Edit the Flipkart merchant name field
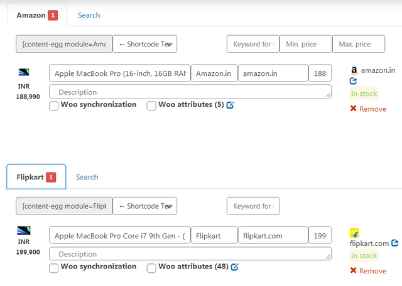Image resolution: width=402 pixels, height=286 pixels. [214, 235]
